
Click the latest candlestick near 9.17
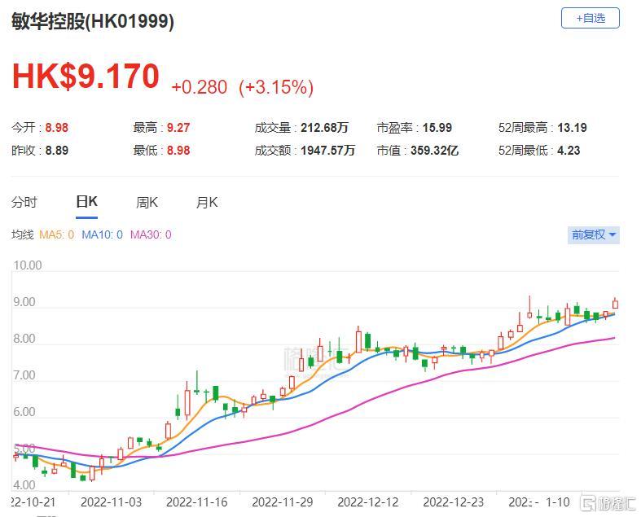[615, 304]
